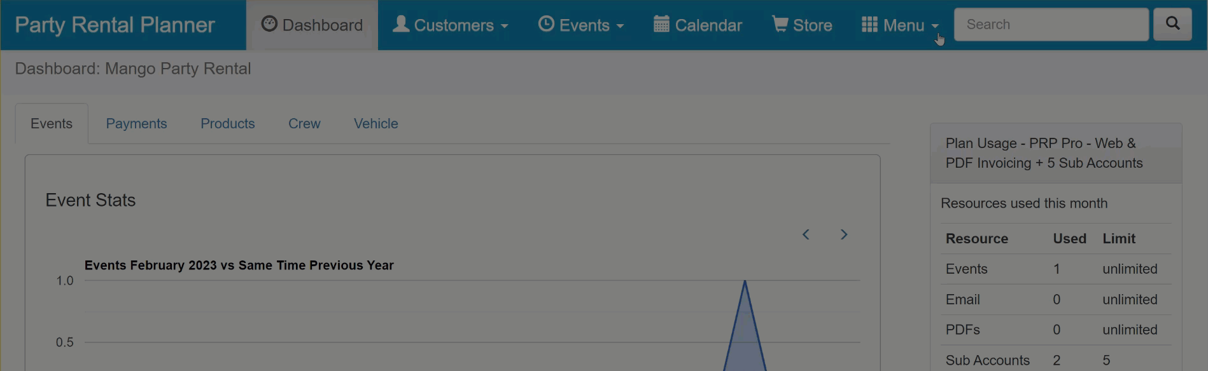Click the Party Rental Planner brand link
Viewport: 1208px width, 371px height.
click(x=115, y=25)
